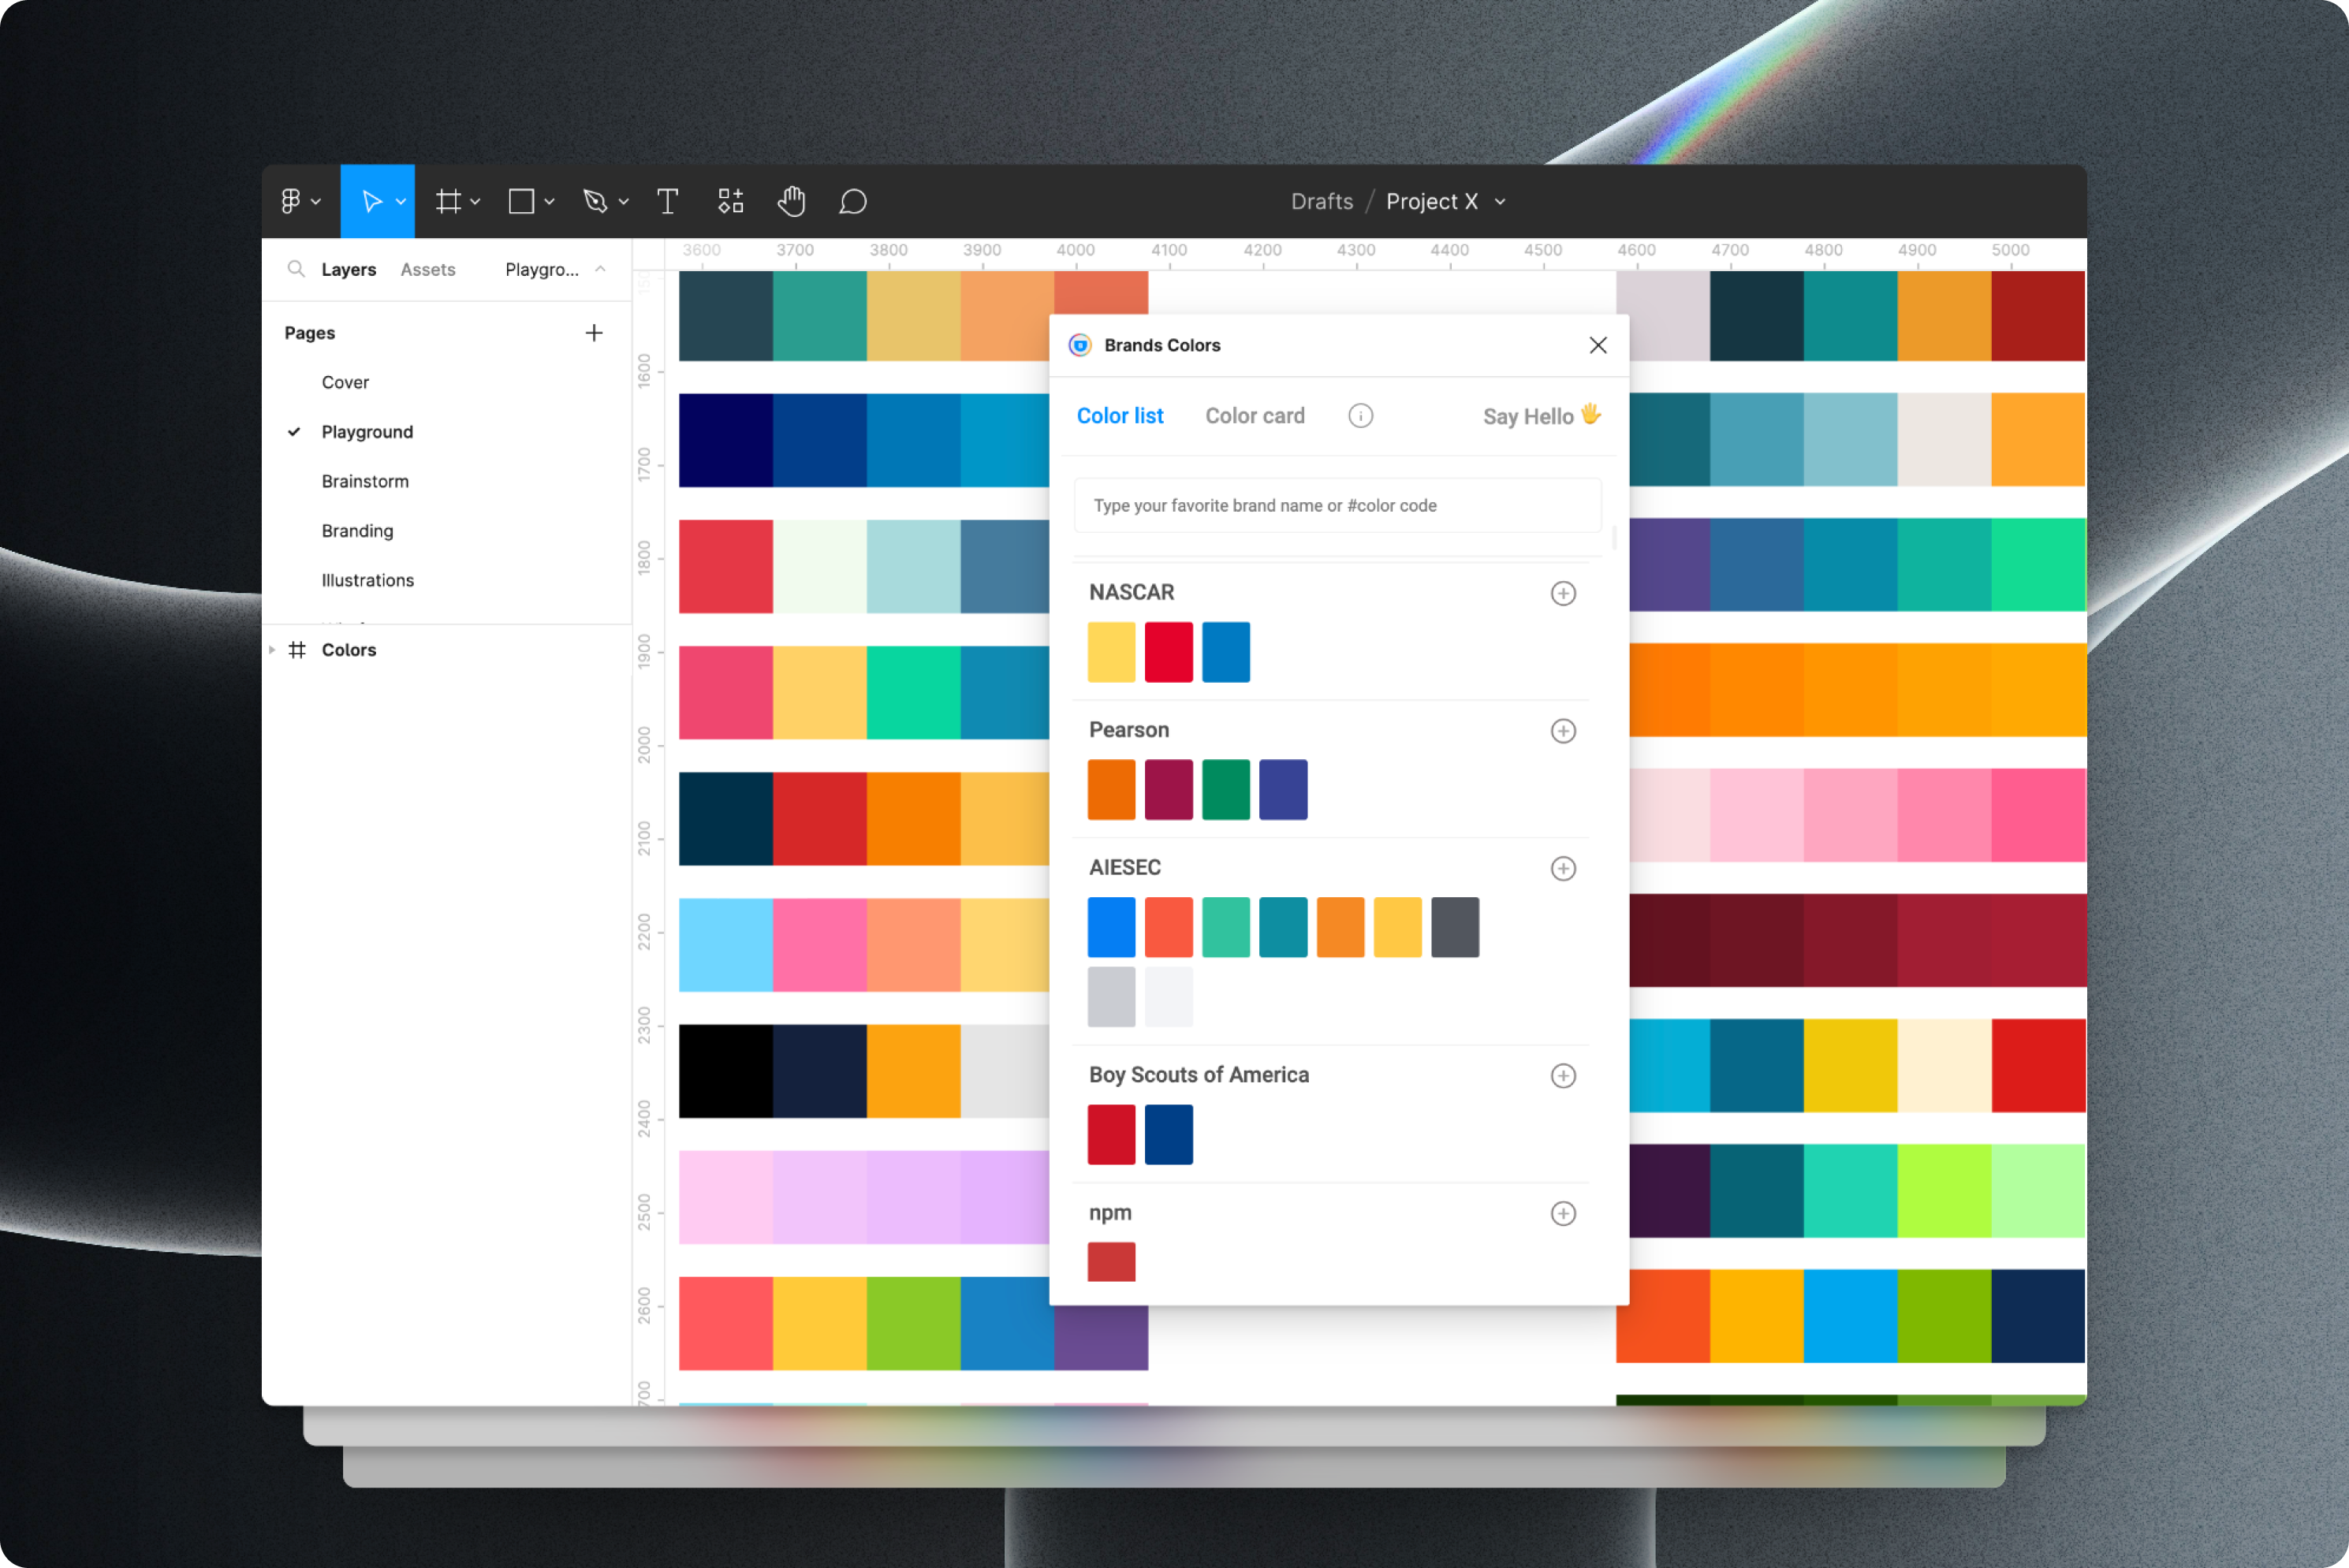
Task: Select the Hand tool
Action: [791, 201]
